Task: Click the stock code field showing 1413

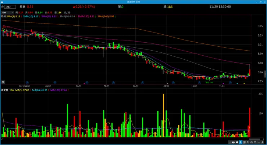Action: click(x=10, y=7)
